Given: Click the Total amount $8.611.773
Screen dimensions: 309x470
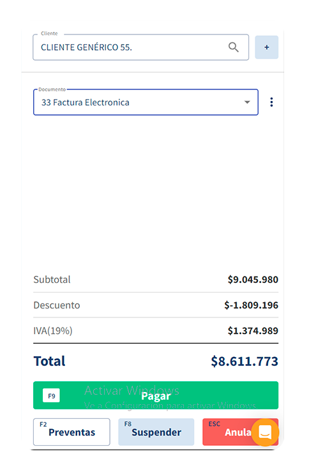Looking at the screenshot, I should tap(245, 361).
